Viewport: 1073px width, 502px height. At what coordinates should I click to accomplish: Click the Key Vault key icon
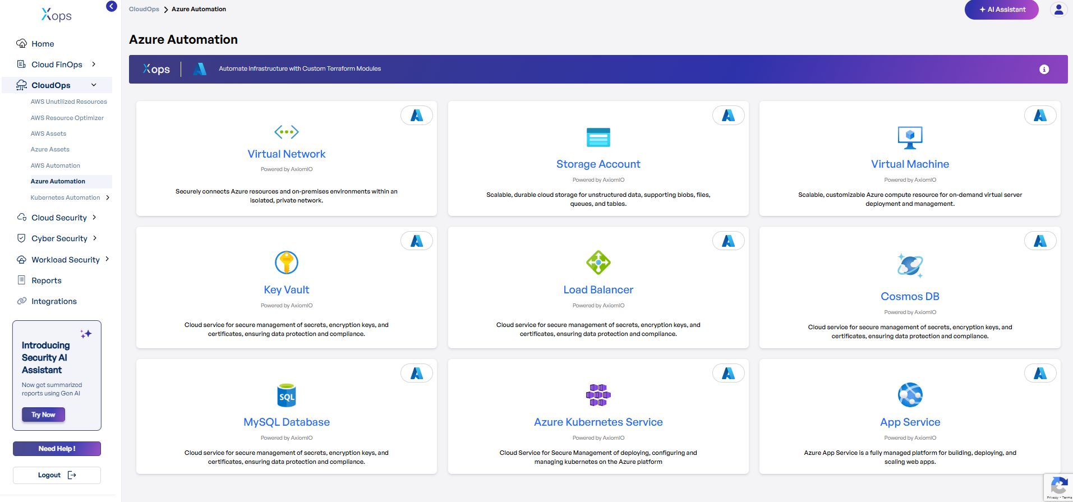coord(286,262)
